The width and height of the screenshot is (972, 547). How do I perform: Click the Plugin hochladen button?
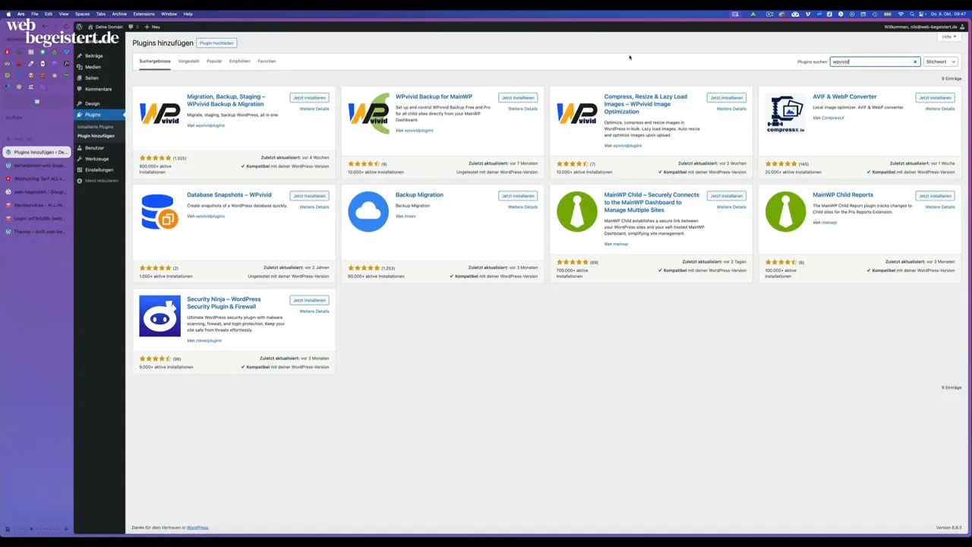tap(216, 43)
